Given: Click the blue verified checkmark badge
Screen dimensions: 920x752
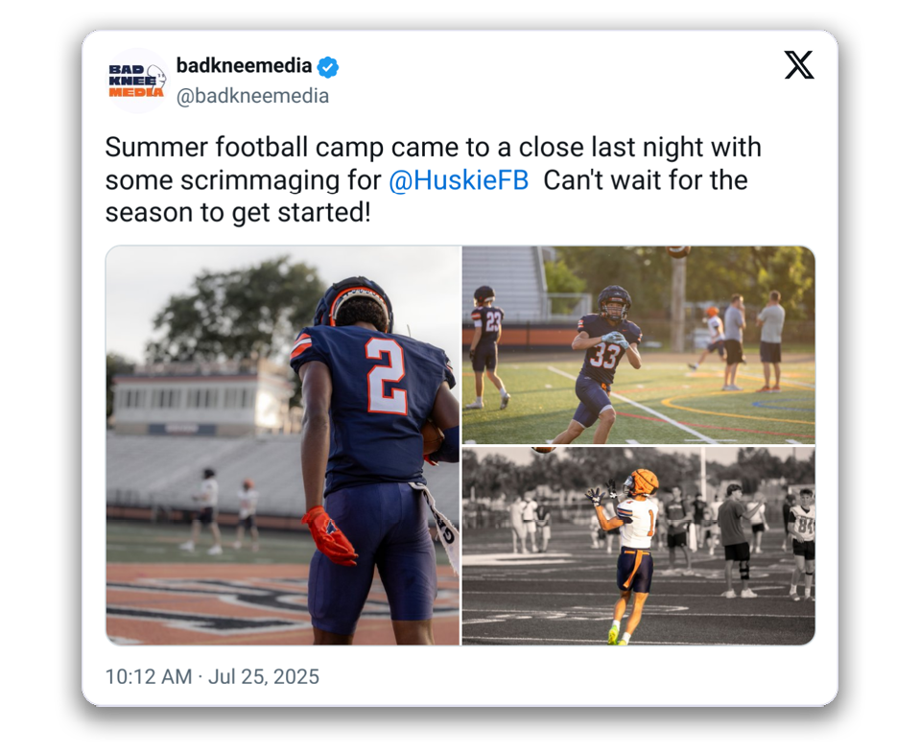Looking at the screenshot, I should pos(328,67).
